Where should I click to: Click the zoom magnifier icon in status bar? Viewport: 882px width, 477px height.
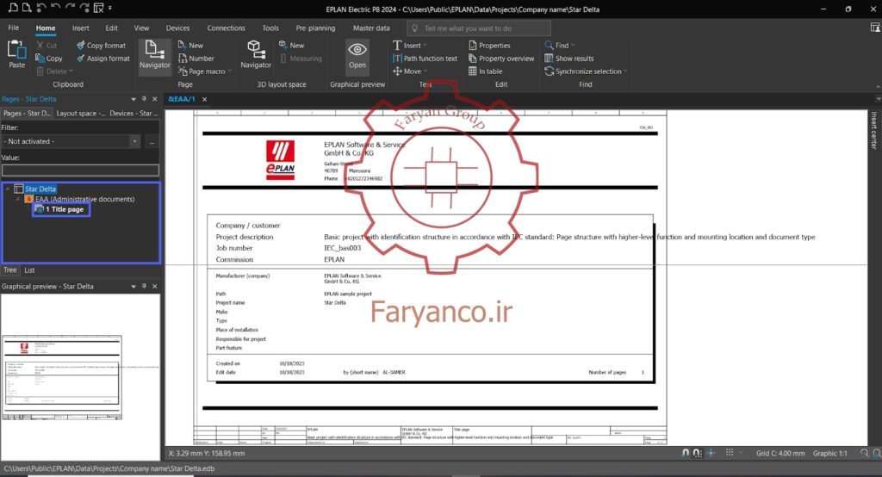tap(864, 454)
